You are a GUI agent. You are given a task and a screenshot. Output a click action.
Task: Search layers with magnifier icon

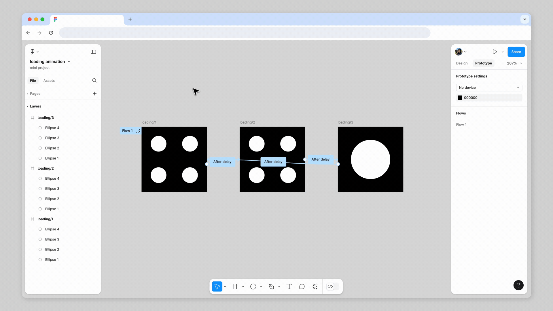click(x=94, y=81)
